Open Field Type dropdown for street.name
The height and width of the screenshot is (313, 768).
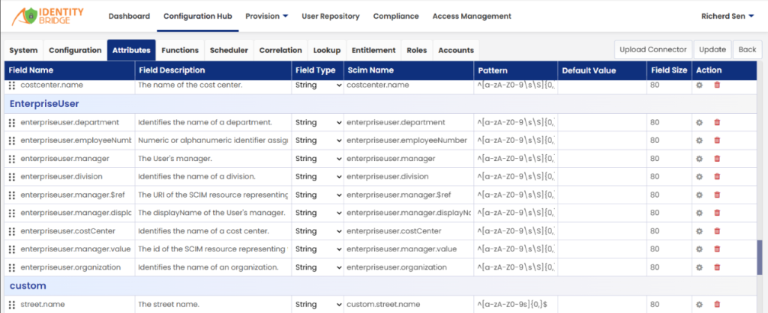(318, 304)
